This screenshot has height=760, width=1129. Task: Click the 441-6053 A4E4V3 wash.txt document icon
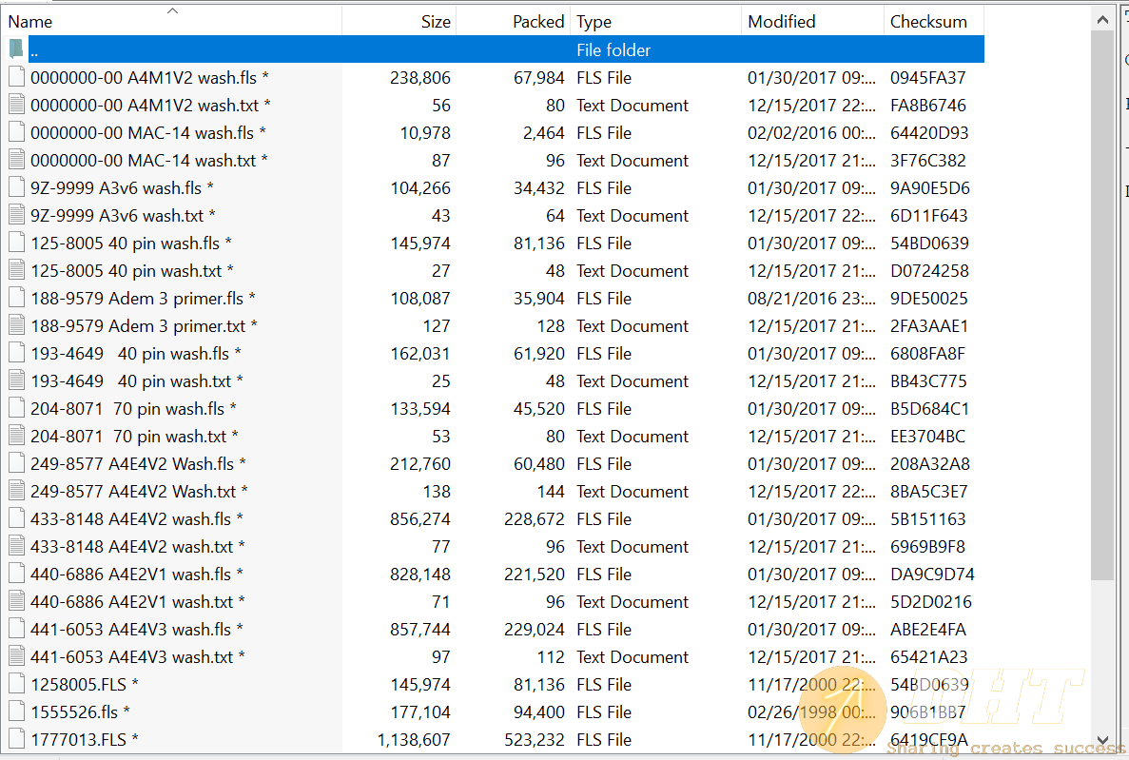point(16,656)
